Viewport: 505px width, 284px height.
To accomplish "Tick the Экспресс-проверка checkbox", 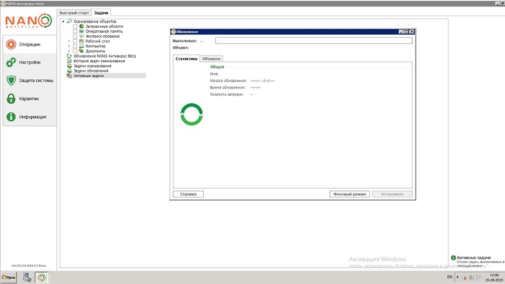I will (75, 37).
